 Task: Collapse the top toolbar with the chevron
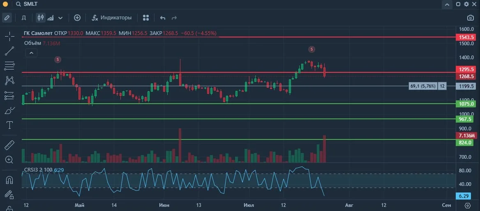[447, 4]
